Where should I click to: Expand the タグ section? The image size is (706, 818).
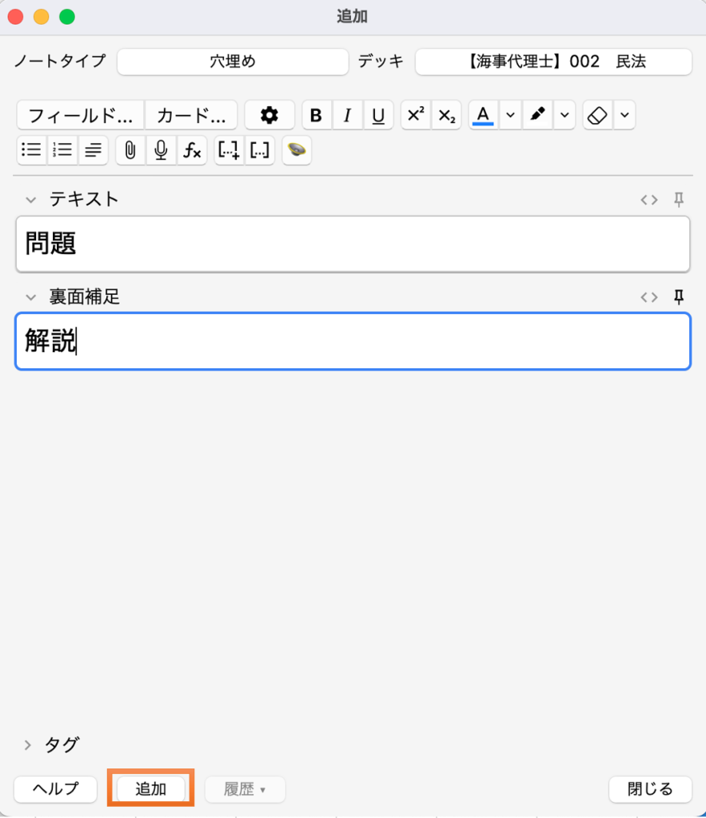coord(28,745)
